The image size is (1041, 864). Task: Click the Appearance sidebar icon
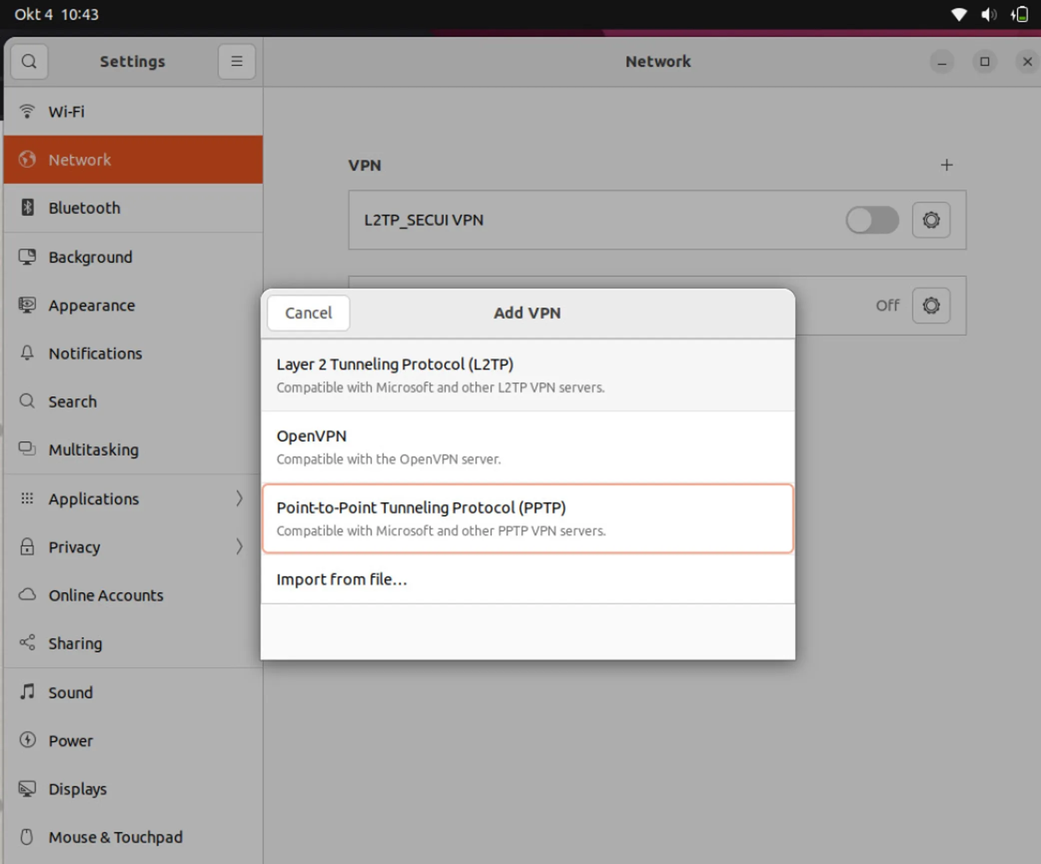(x=27, y=305)
